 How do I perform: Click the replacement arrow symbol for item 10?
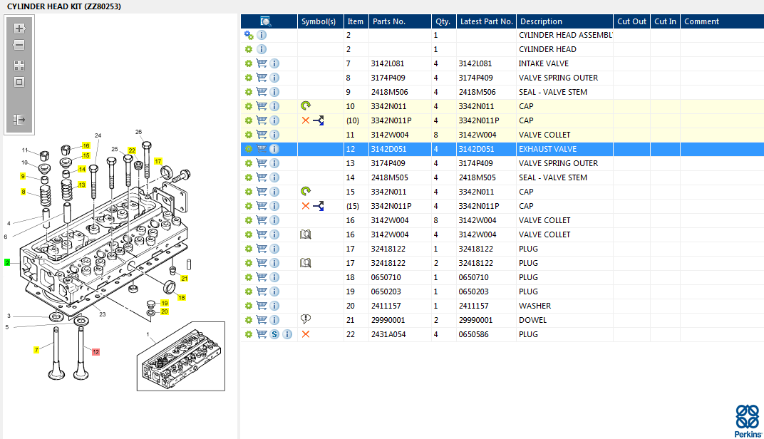(306, 106)
